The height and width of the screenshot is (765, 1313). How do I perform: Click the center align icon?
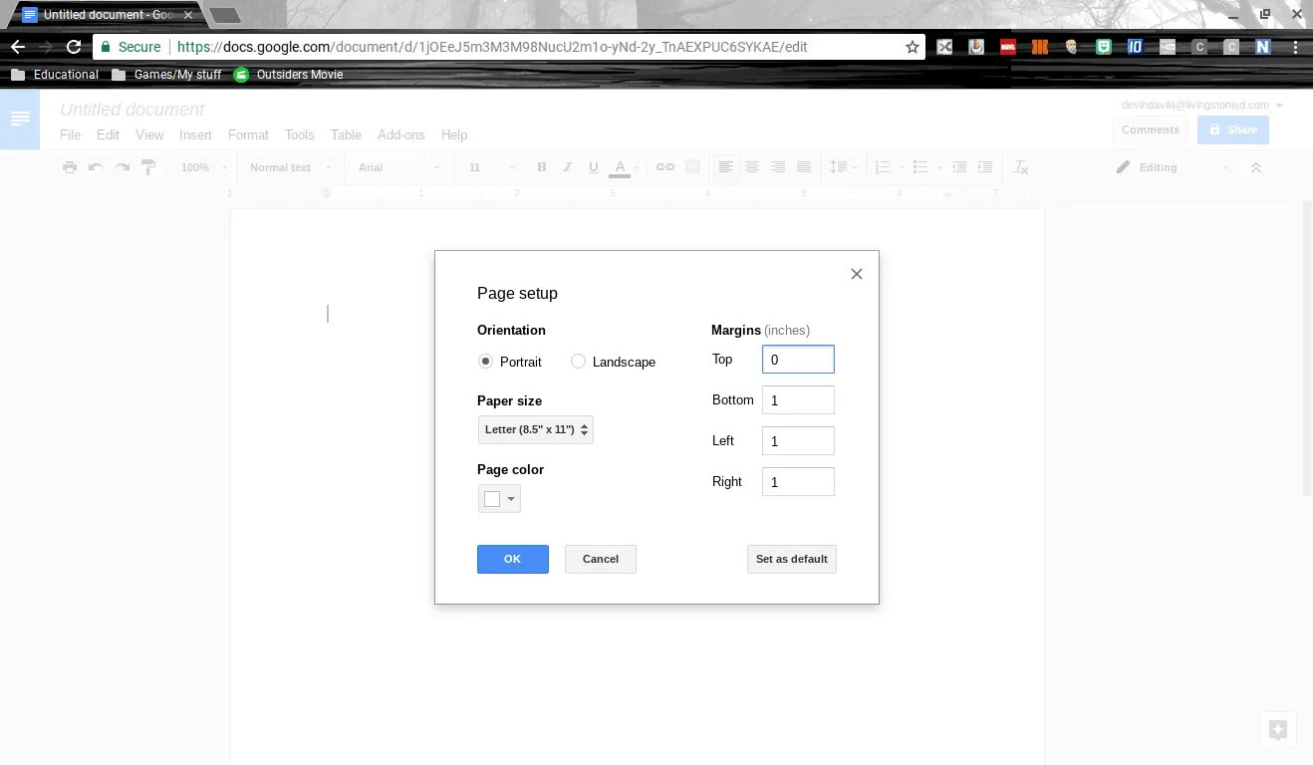pos(752,167)
